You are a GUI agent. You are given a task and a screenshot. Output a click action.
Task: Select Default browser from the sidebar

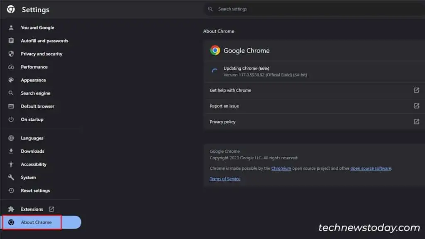(38, 106)
